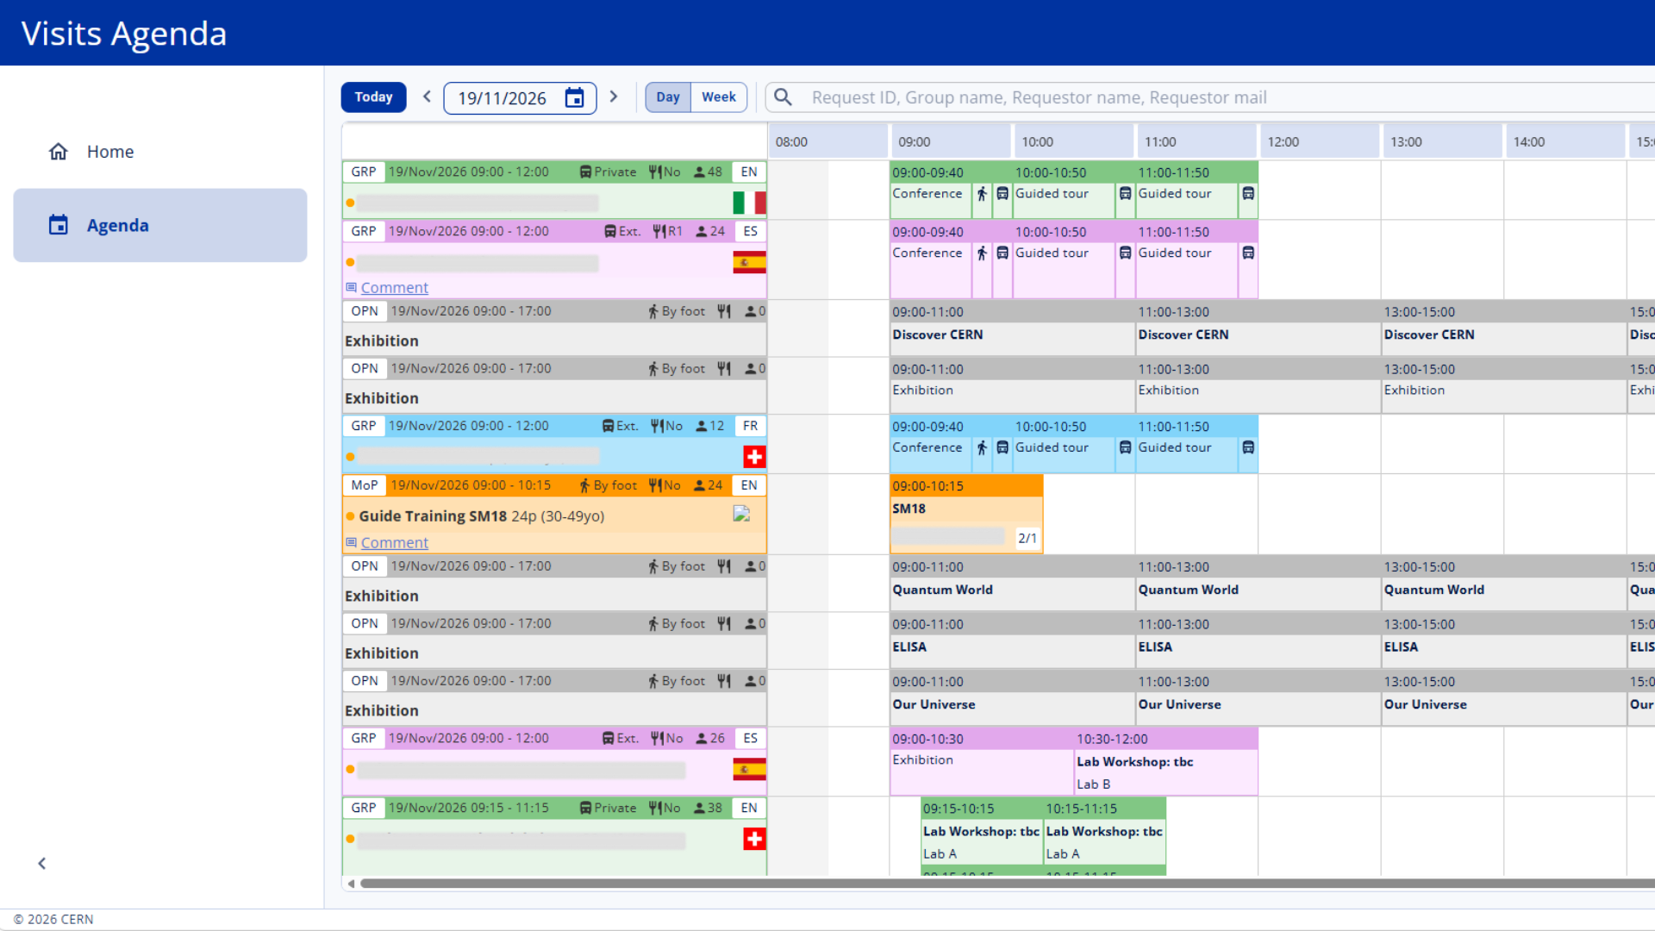The width and height of the screenshot is (1655, 931).
Task: Click orange status dot in Guide Training row
Action: tap(350, 516)
